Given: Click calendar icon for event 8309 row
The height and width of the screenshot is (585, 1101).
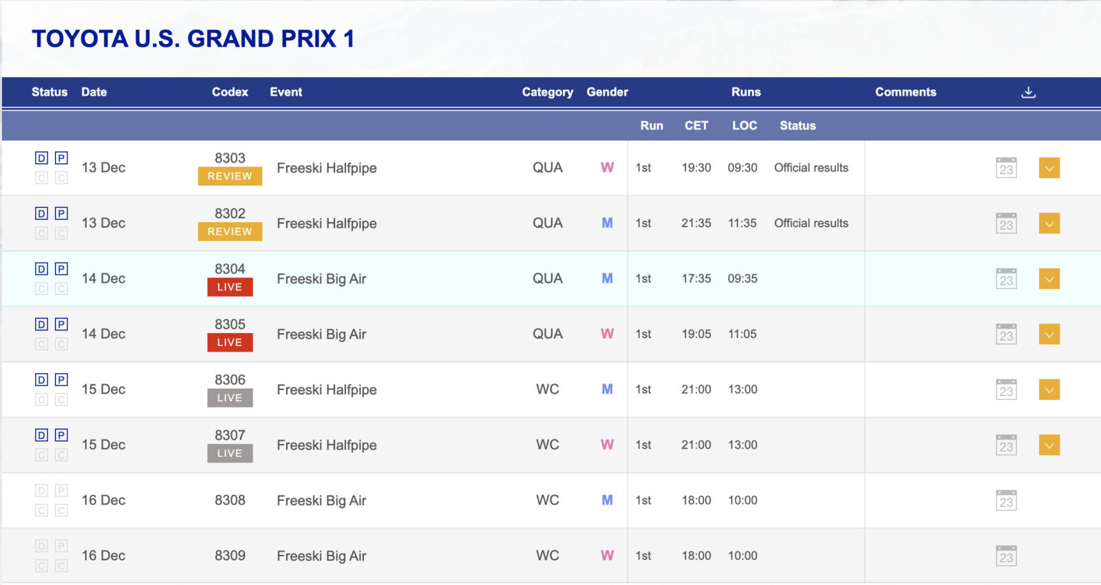Looking at the screenshot, I should click(1006, 555).
